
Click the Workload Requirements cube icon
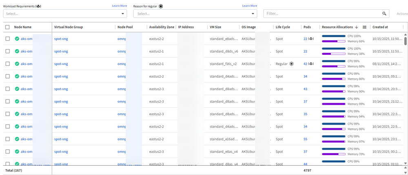38,6
